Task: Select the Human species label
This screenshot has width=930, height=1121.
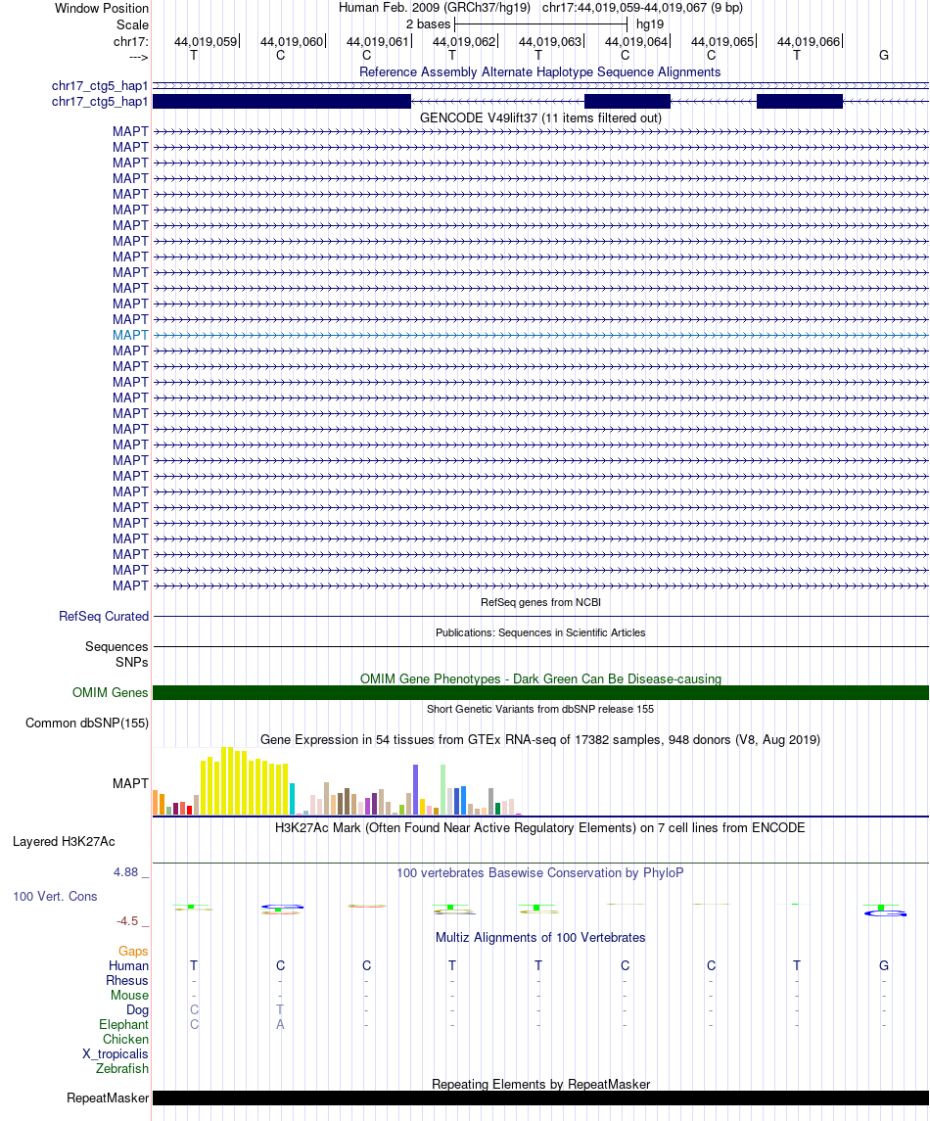Action: click(x=128, y=966)
